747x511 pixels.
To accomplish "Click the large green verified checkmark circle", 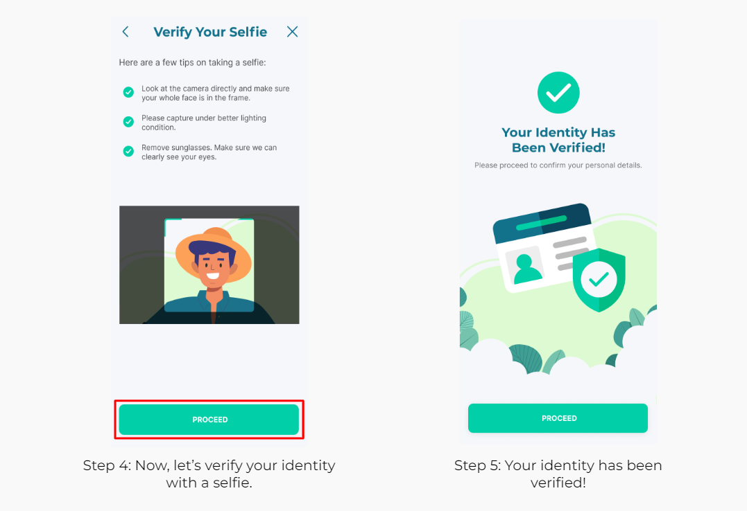I will 558,93.
